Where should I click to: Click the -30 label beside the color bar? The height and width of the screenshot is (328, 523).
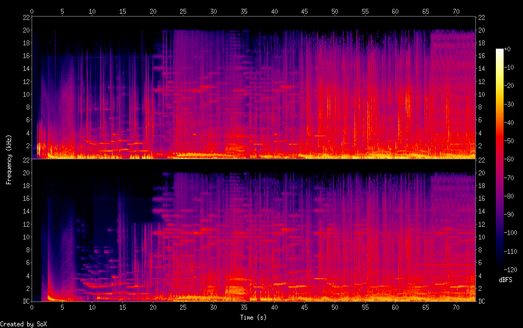tap(513, 104)
